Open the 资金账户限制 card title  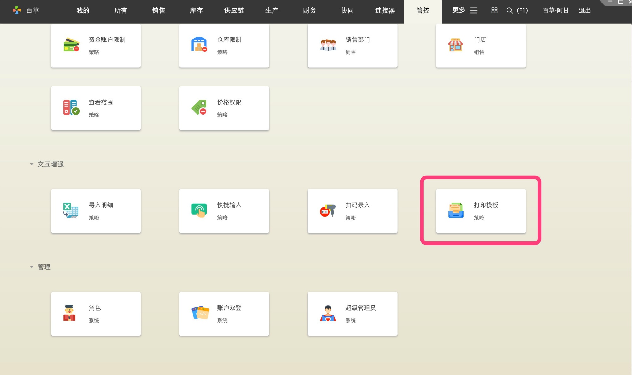107,39
